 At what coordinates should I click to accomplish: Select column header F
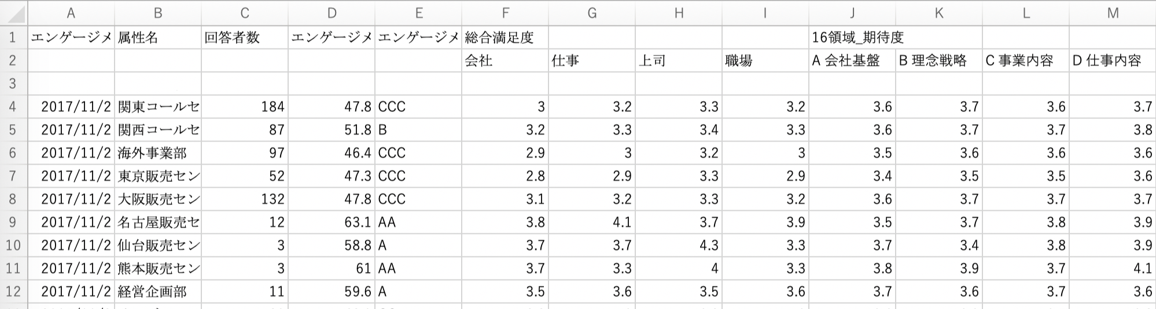(505, 13)
